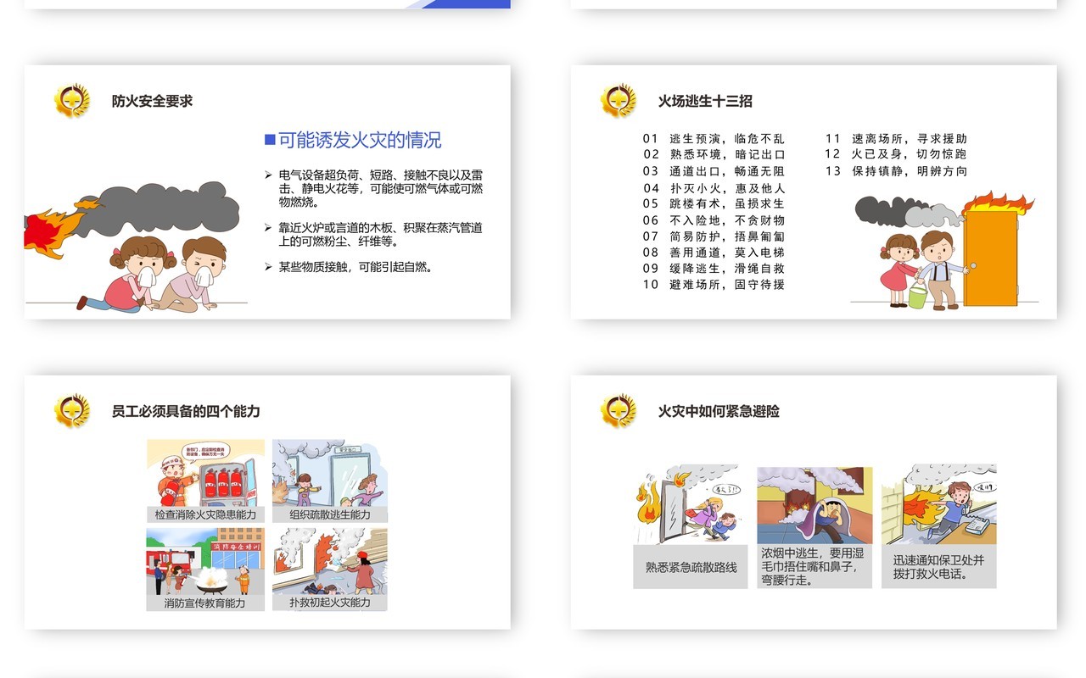Screen dimensions: 1086x678
Task: Click the emblem beside 员工必须具备的四个能力 title
Action: pyautogui.click(x=72, y=410)
